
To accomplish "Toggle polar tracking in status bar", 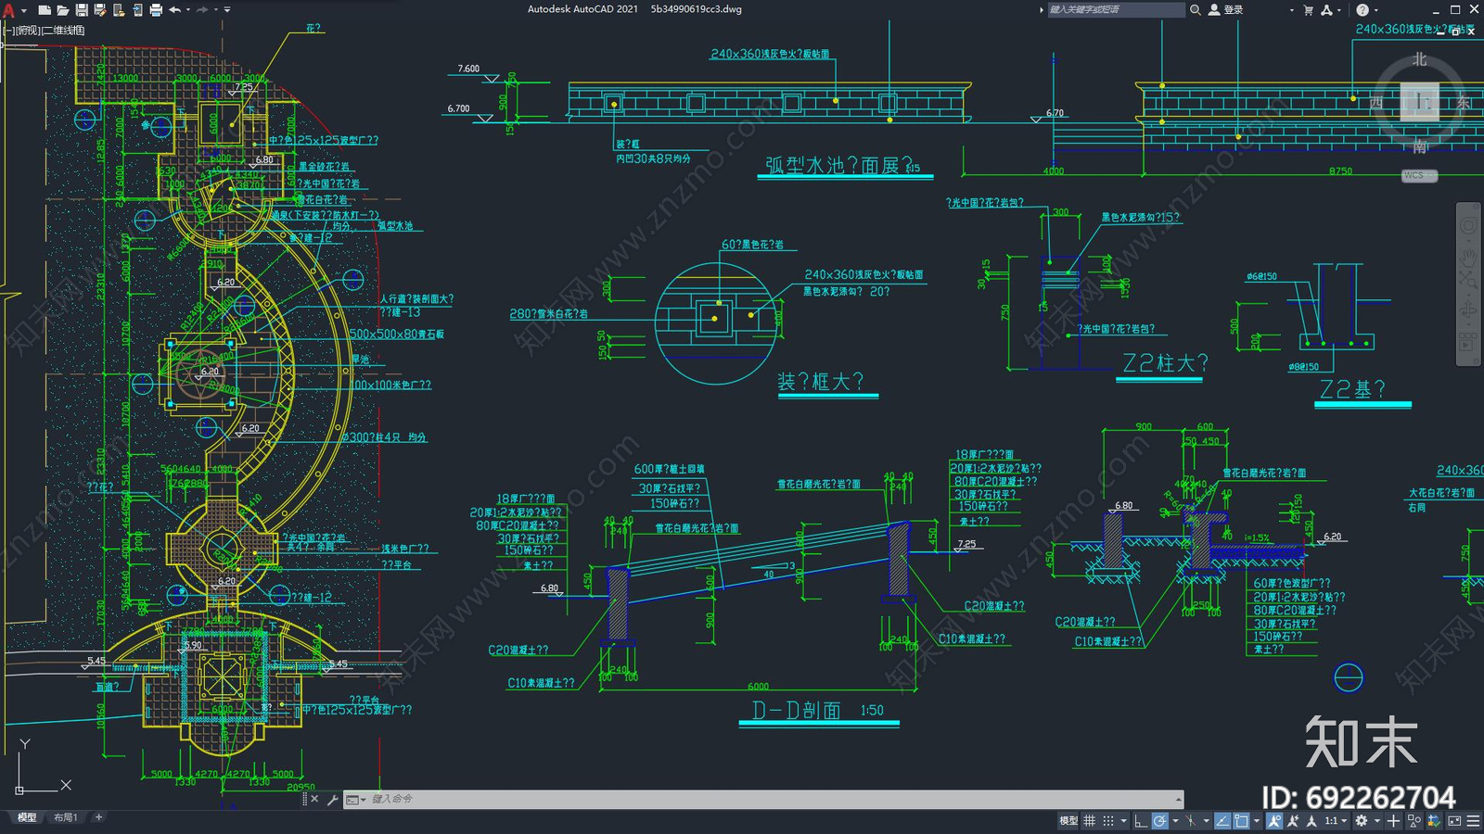I will click(x=1160, y=821).
